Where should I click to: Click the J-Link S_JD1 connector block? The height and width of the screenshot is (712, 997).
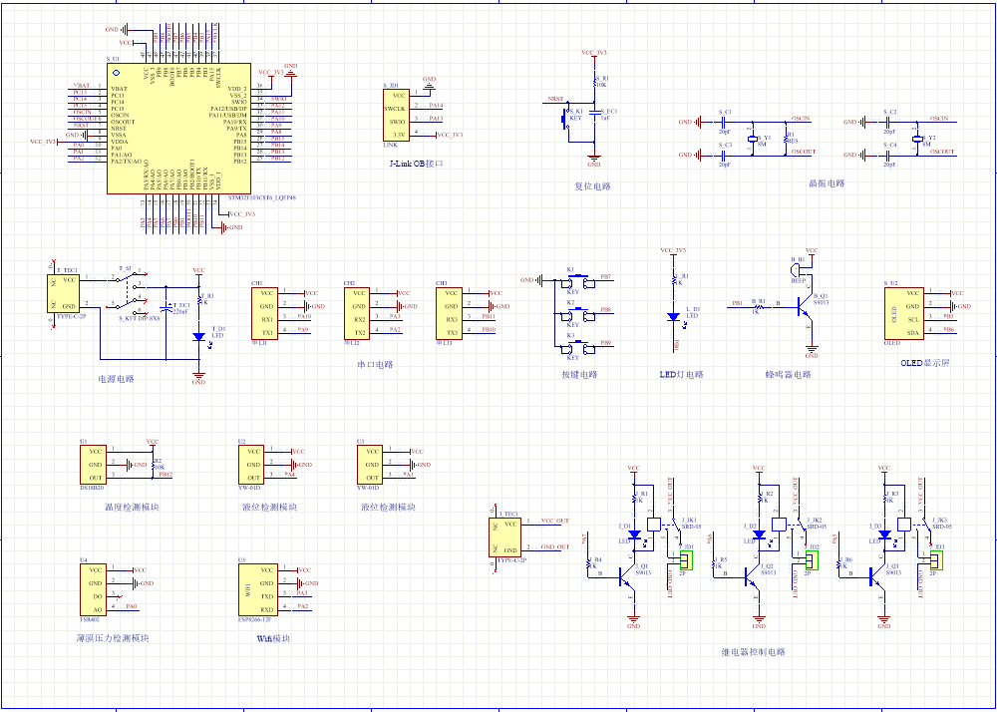coord(396,115)
